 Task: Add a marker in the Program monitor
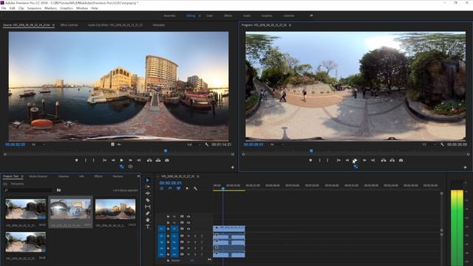310,160
